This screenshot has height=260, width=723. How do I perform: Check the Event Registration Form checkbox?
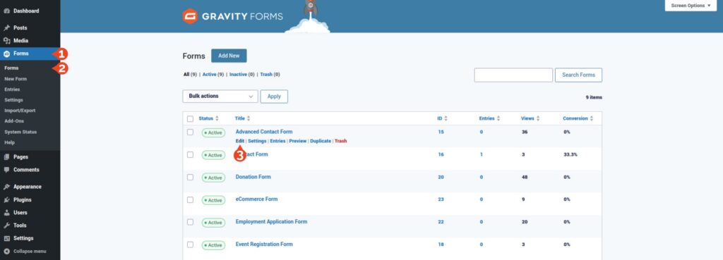190,244
